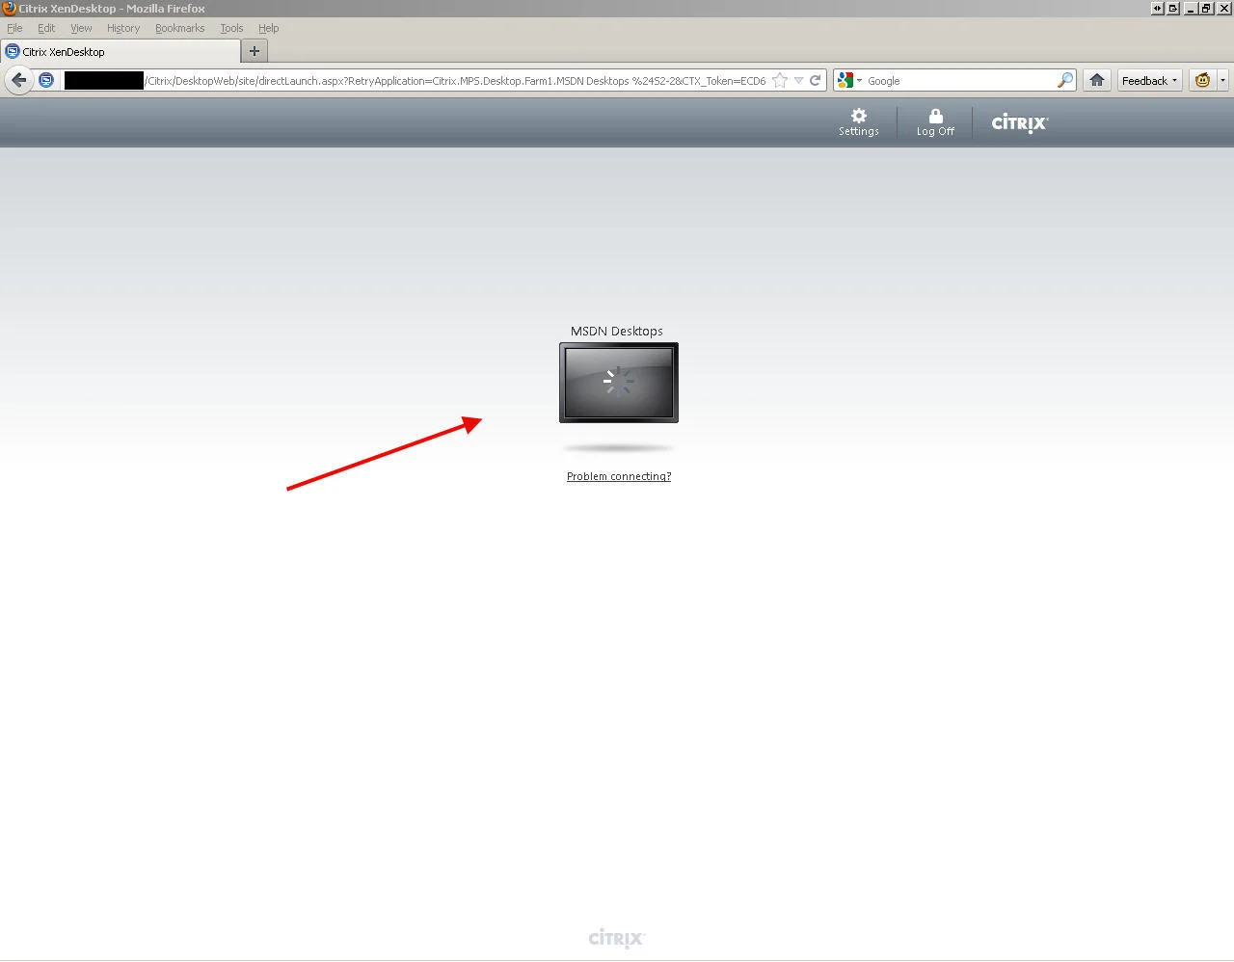Open a new tab with the plus button

(x=255, y=51)
